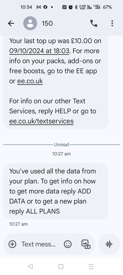Image resolution: width=123 pixels, height=275 pixels.
Task: Tap the Android home navigation button
Action: point(61,266)
